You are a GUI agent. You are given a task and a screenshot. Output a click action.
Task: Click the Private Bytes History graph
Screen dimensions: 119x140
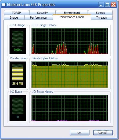[x=70, y=74]
